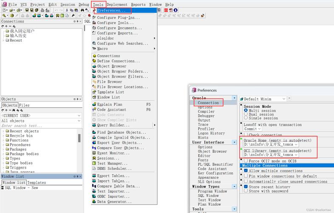Open the All objects filter dropdown
Screen dimensions: 334x213
pos(79,121)
